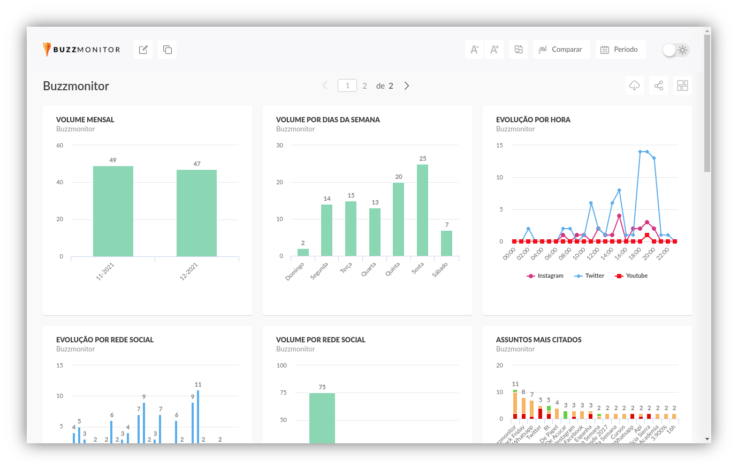Viewport: 738px width, 470px height.
Task: Hide the Twitter series in legend
Action: point(589,276)
